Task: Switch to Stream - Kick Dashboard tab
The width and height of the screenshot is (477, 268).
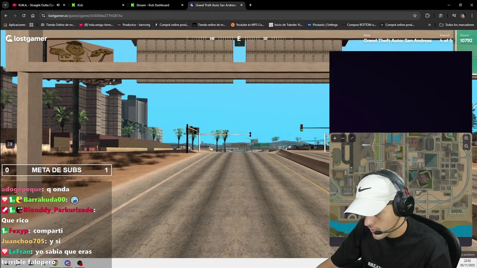Action: tap(157, 5)
